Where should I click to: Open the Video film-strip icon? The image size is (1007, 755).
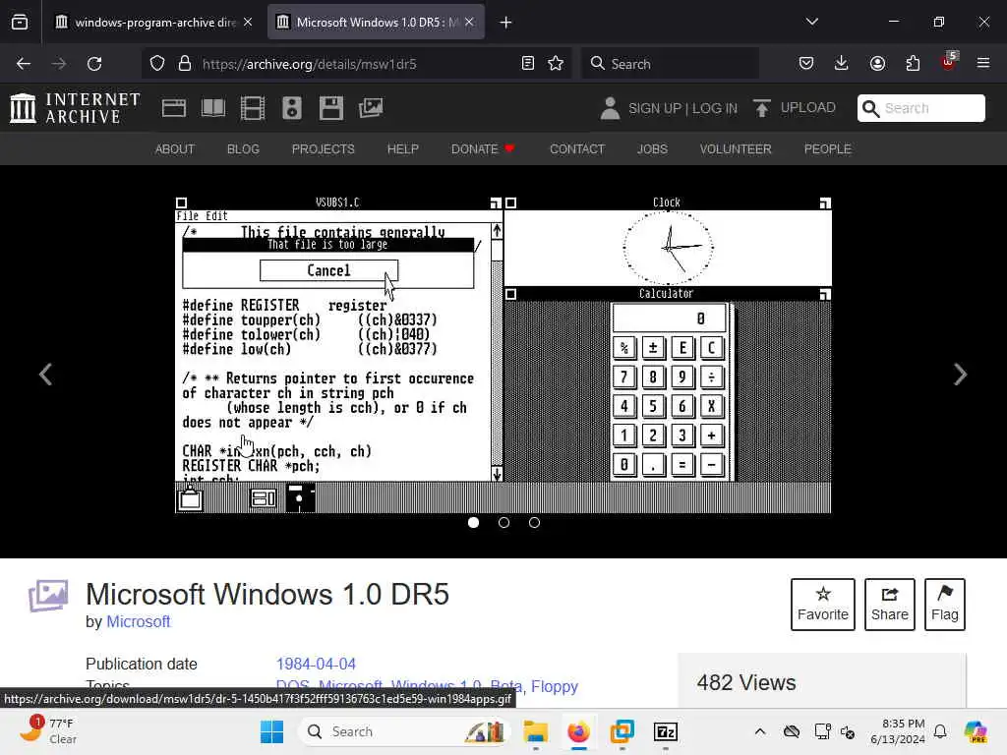pos(253,108)
